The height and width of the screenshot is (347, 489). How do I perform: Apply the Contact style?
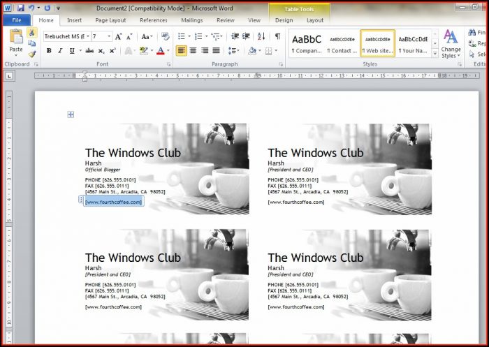click(342, 43)
